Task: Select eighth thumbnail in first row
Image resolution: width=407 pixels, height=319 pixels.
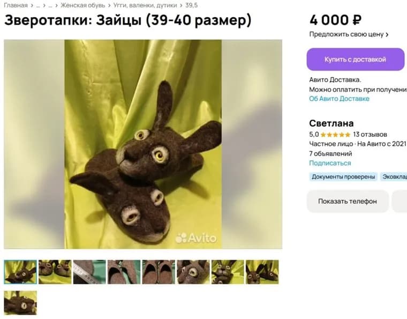Action: (262, 272)
